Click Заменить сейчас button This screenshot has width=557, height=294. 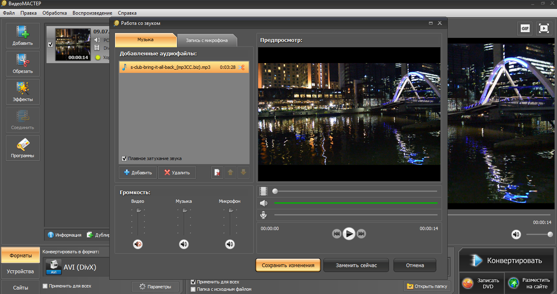click(356, 265)
